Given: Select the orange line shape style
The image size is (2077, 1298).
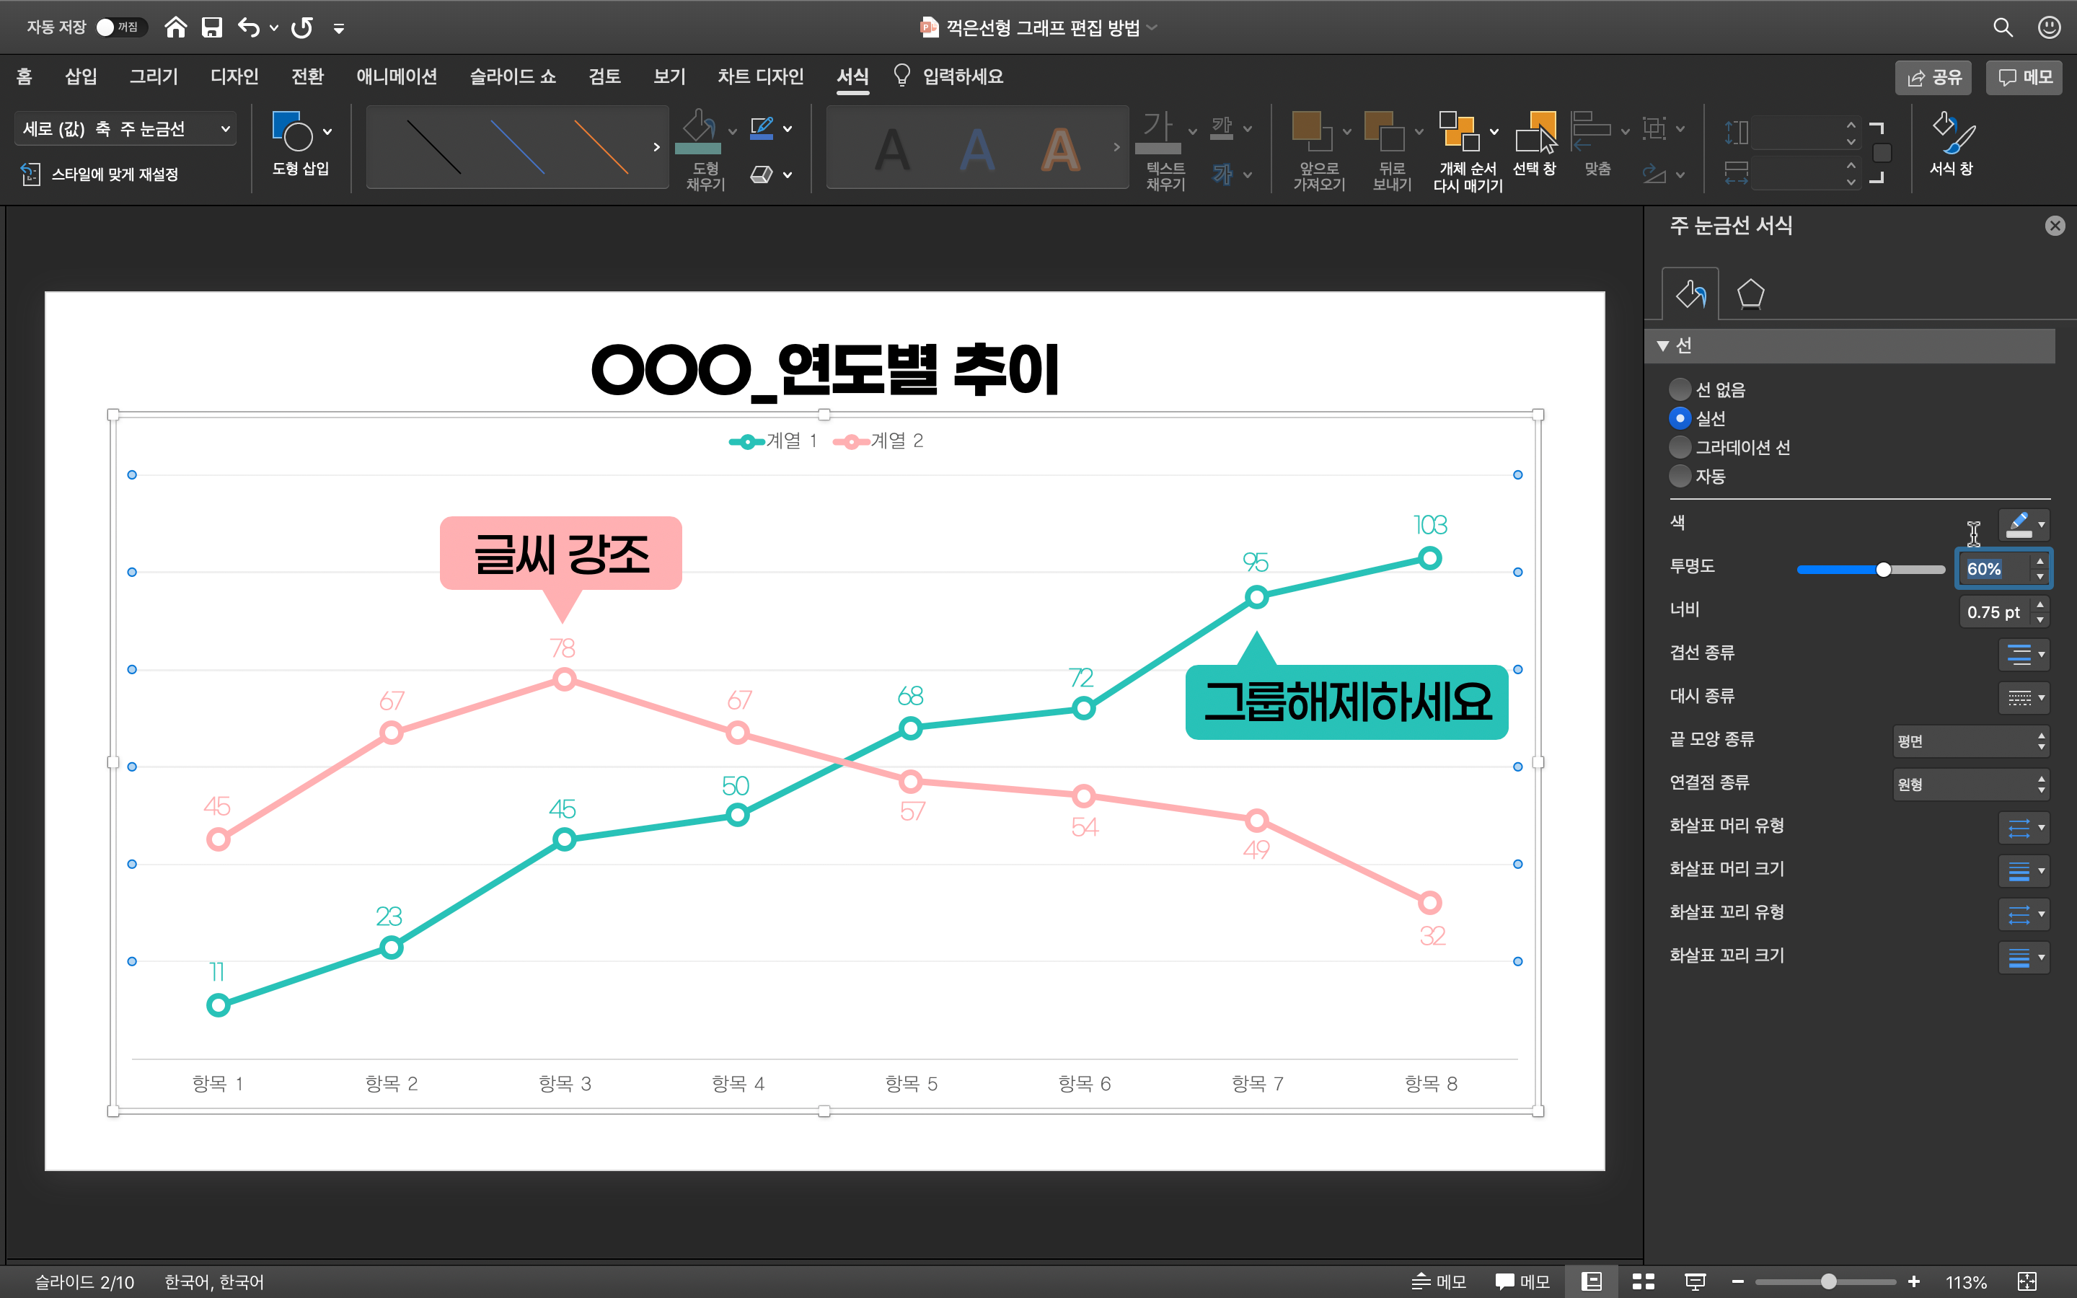Looking at the screenshot, I should point(601,147).
